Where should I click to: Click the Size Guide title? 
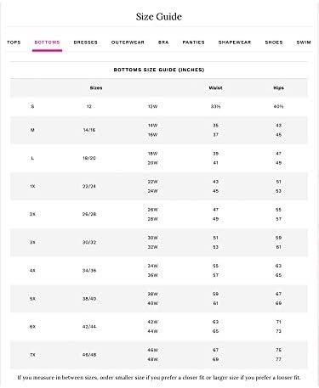point(159,17)
